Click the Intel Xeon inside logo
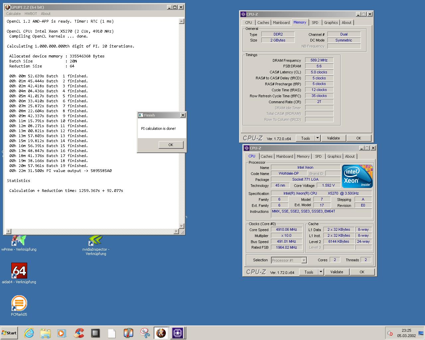Viewport: 425px width, 340px height. (x=357, y=176)
